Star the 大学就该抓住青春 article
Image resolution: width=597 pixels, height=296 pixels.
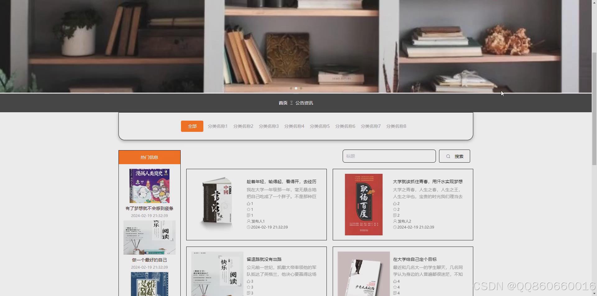[395, 209]
